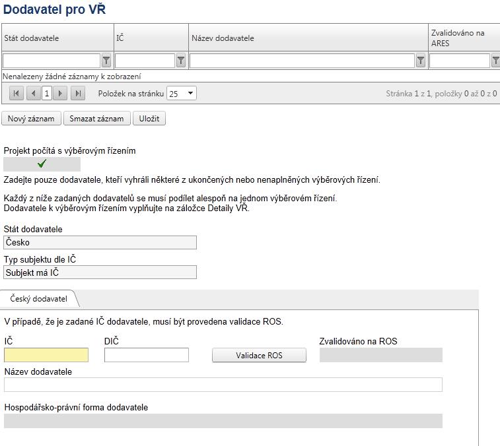Viewport: 500px width, 446px height.
Task: Toggle Projekt počítá s výběrovým řízením checkbox
Action: coord(42,164)
